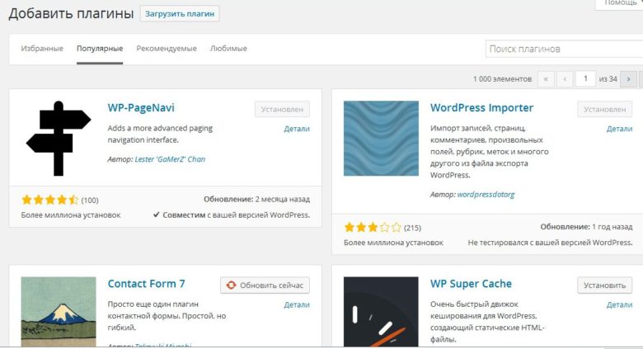This screenshot has width=643, height=349.
Task: Open 'Детали' for WordPress Importer
Action: (619, 129)
